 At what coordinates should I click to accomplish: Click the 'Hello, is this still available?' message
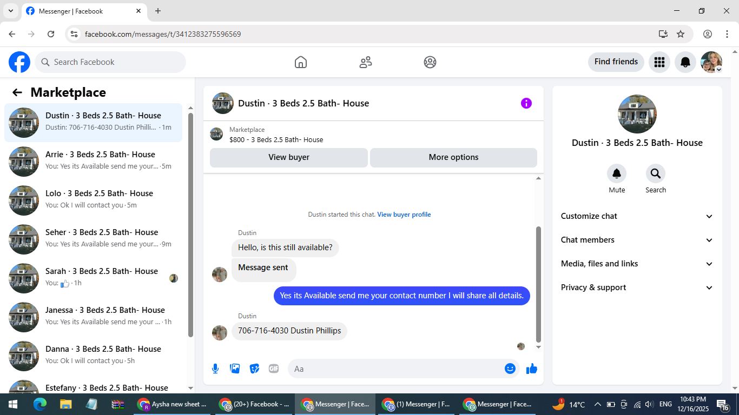[285, 248]
